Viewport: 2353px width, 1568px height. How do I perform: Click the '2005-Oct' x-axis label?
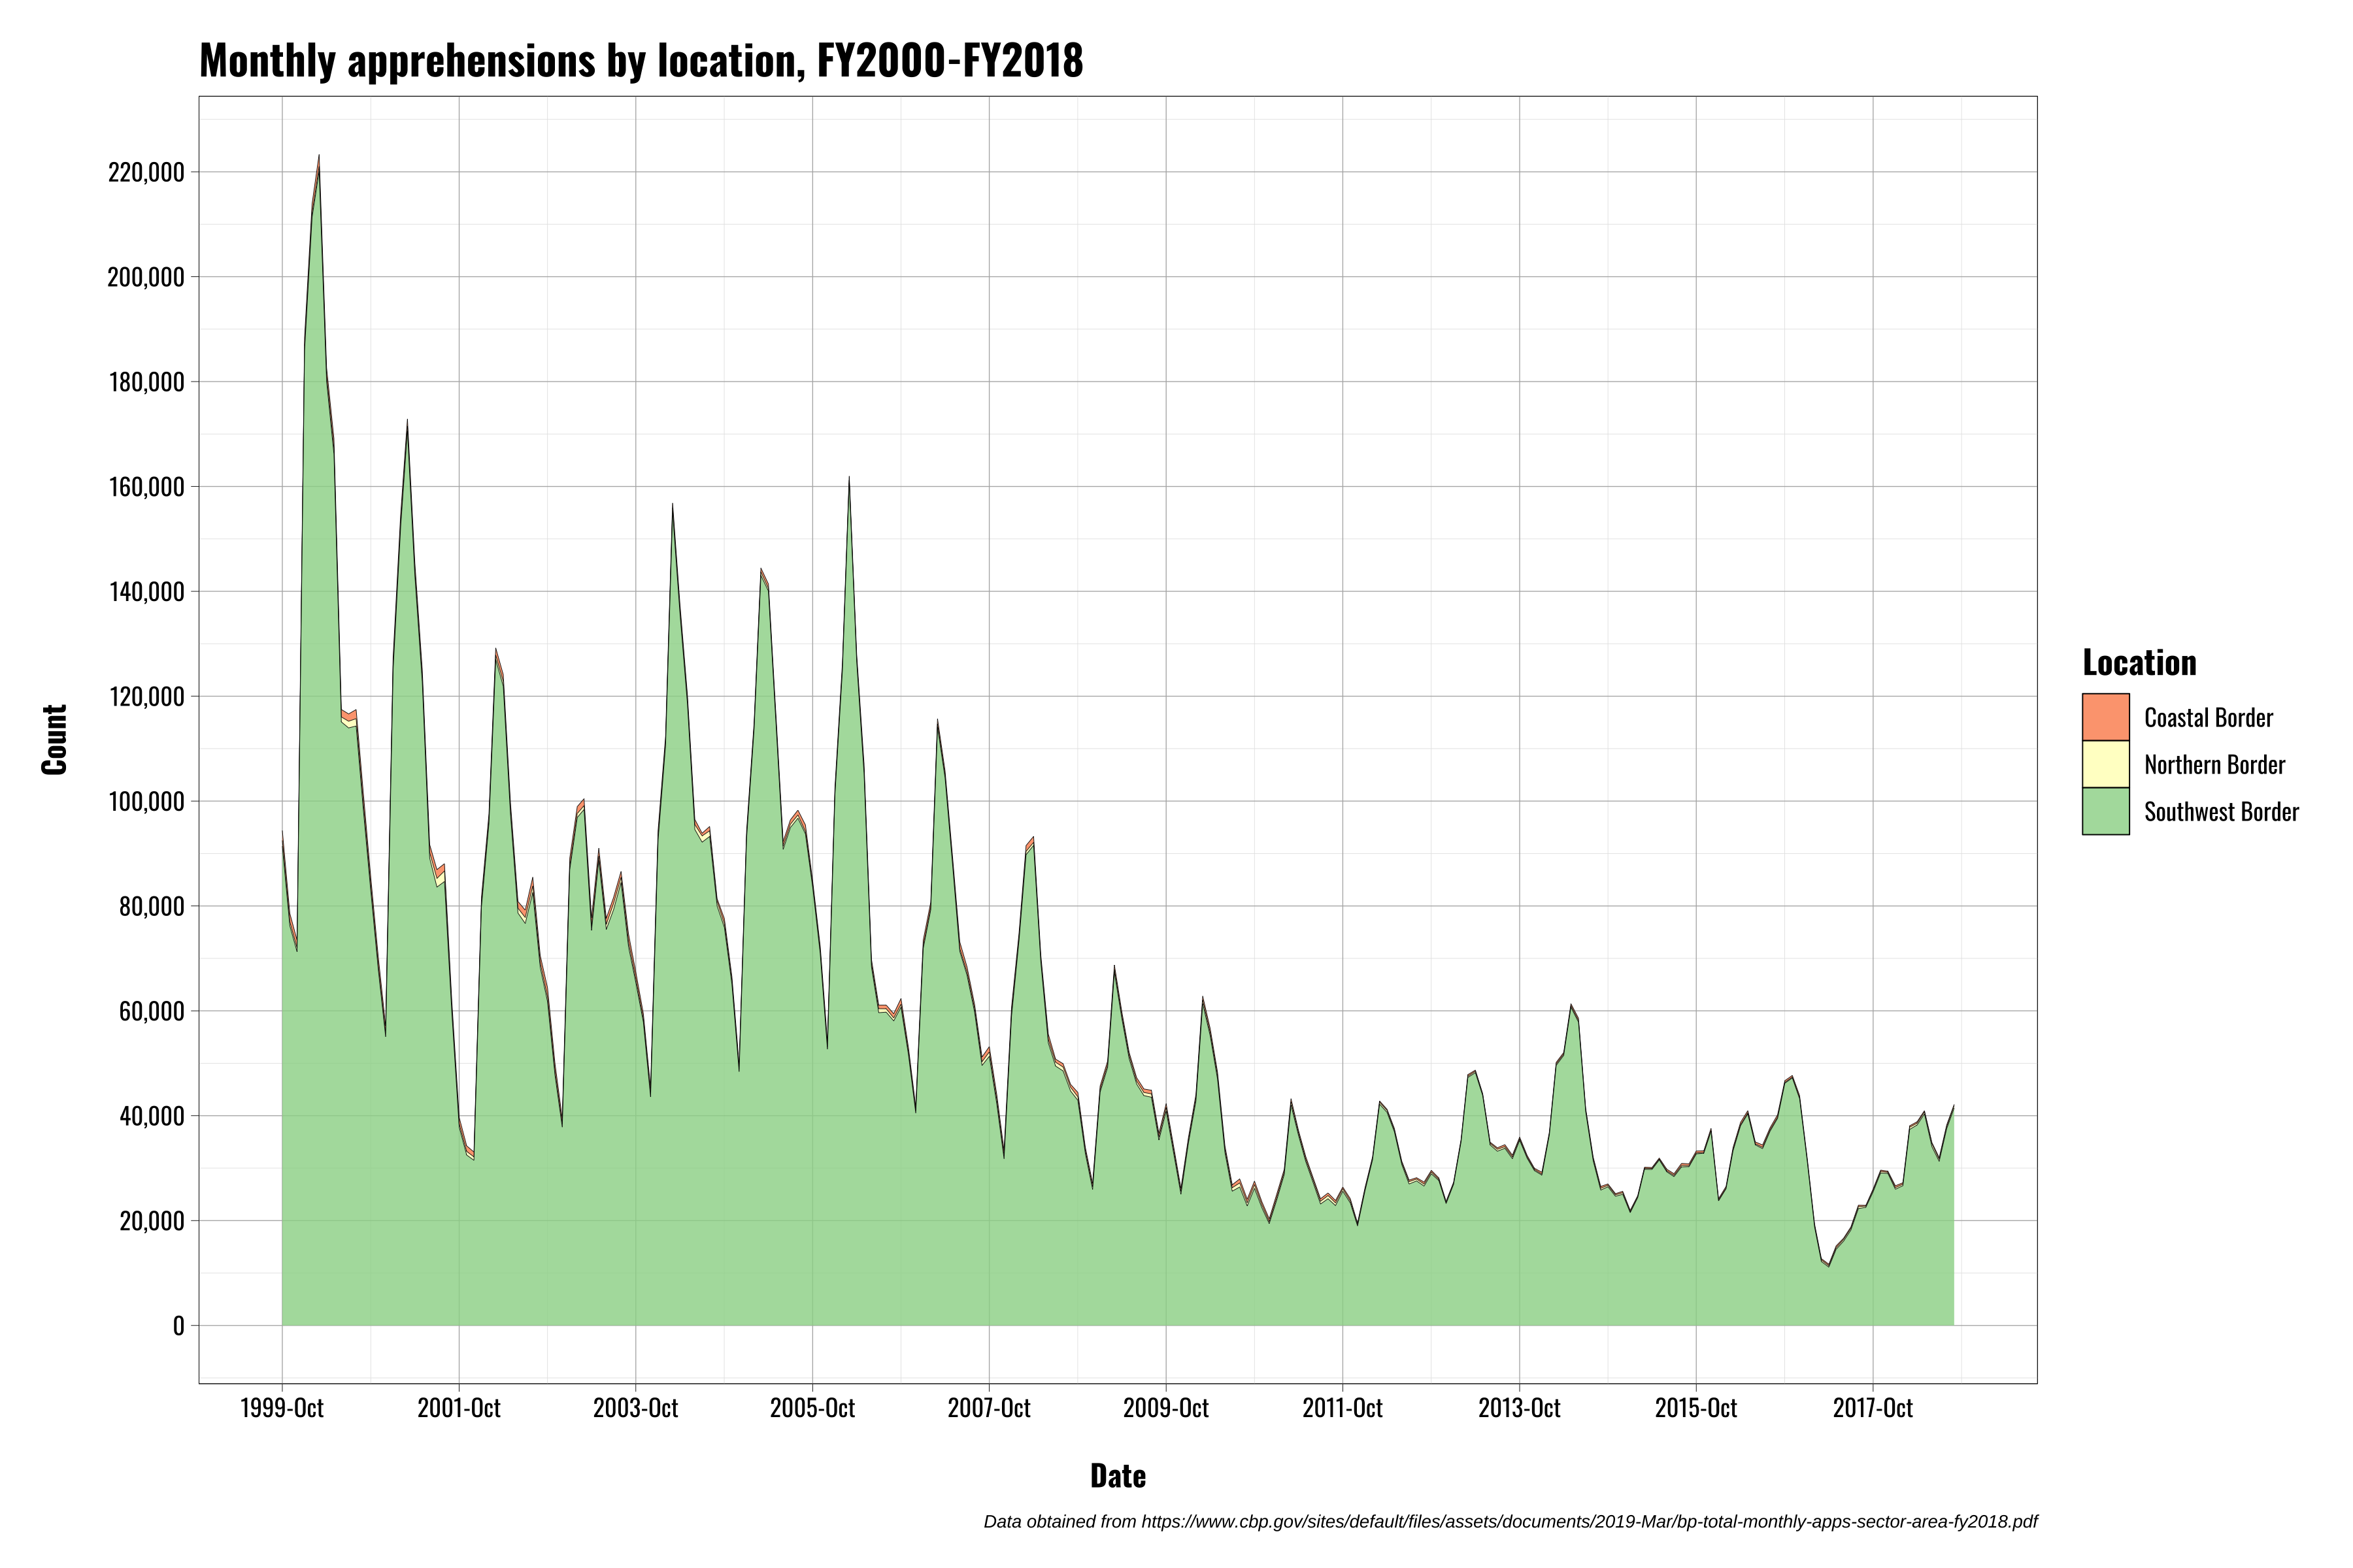click(x=812, y=1408)
